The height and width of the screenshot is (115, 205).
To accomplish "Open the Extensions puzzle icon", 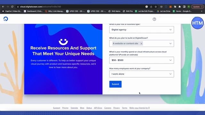I will point(180,7).
